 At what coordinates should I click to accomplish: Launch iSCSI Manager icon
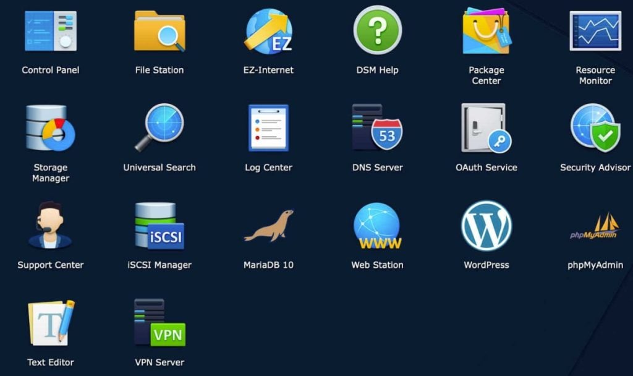point(159,225)
